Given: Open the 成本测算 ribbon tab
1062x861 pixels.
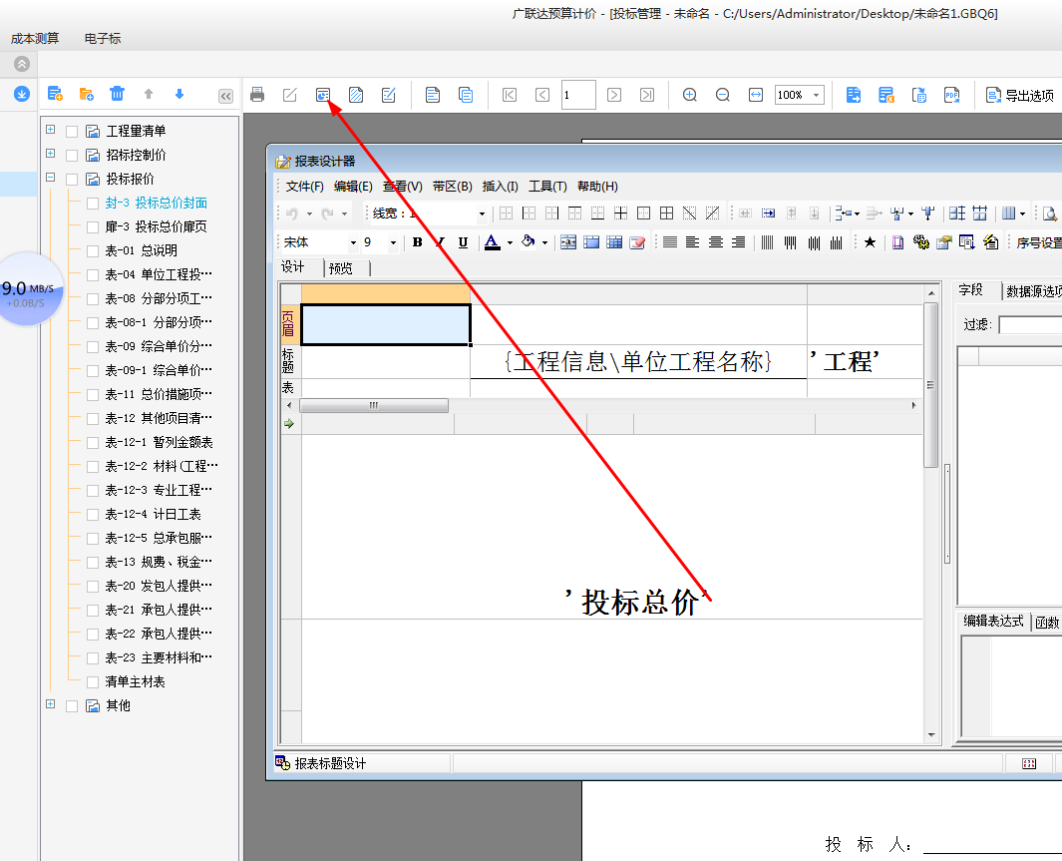Looking at the screenshot, I should tap(35, 39).
